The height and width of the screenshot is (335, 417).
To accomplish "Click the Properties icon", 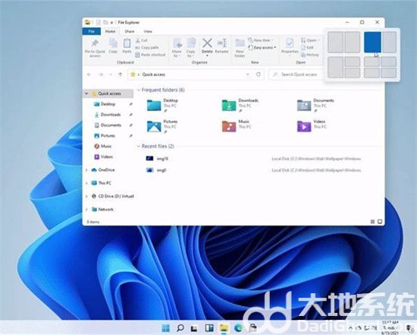I will point(290,43).
